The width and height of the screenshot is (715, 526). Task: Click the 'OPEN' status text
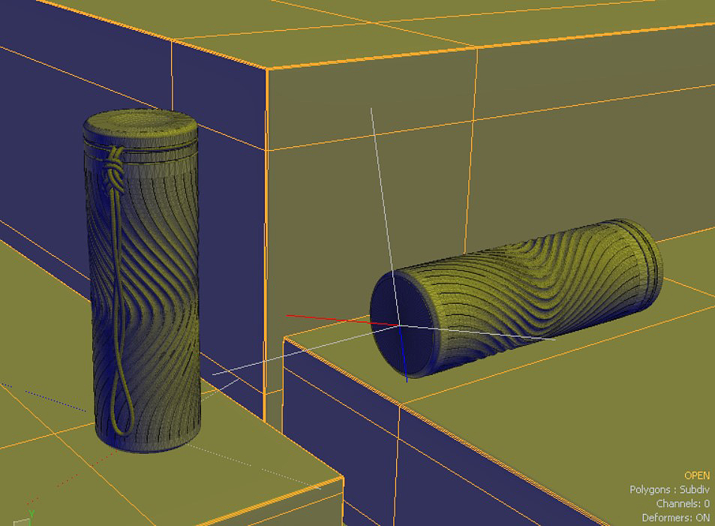697,476
